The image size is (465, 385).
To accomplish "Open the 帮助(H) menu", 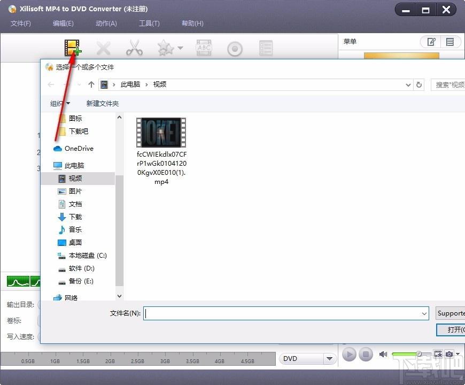I will pyautogui.click(x=192, y=23).
